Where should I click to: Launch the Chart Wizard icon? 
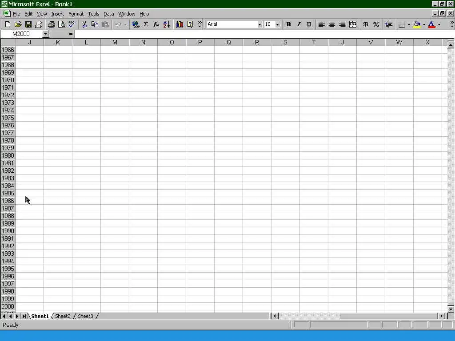point(180,24)
